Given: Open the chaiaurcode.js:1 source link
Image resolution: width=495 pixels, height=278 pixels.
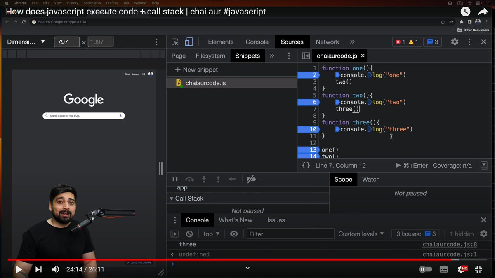Looking at the screenshot, I should click(450, 255).
